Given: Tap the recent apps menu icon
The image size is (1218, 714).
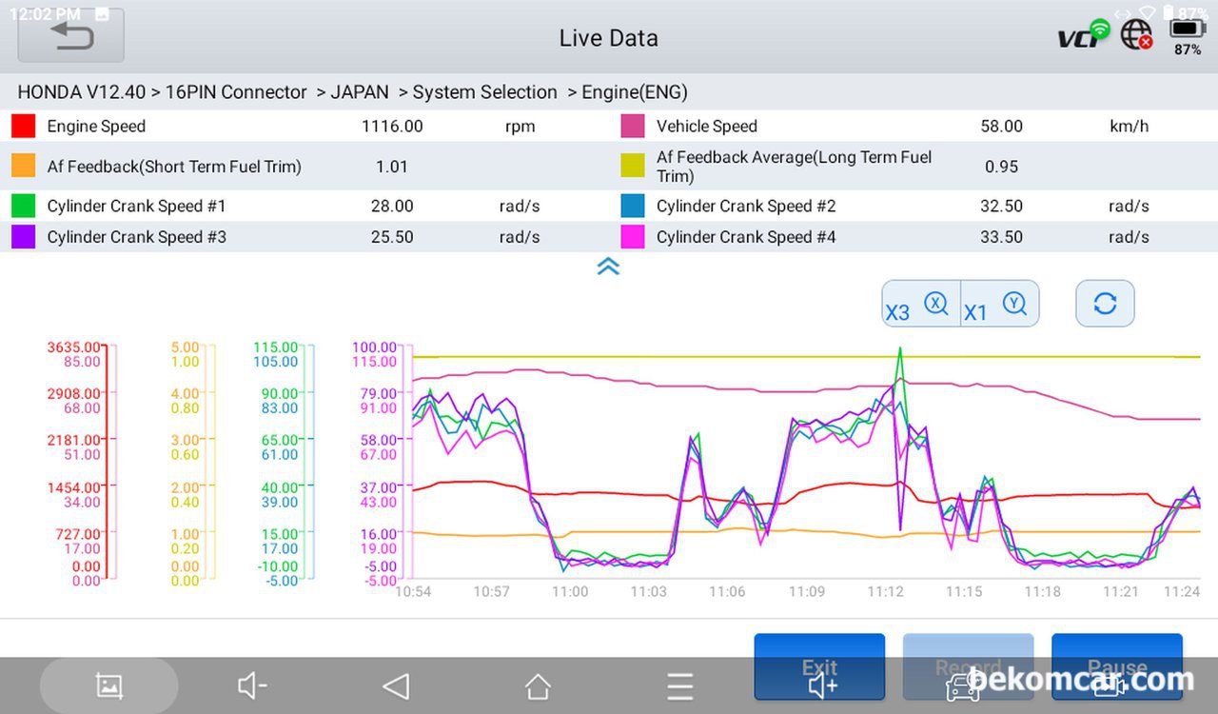Looking at the screenshot, I should pyautogui.click(x=679, y=685).
